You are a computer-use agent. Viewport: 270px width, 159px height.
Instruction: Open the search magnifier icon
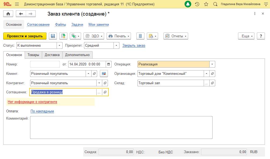coord(215,4)
